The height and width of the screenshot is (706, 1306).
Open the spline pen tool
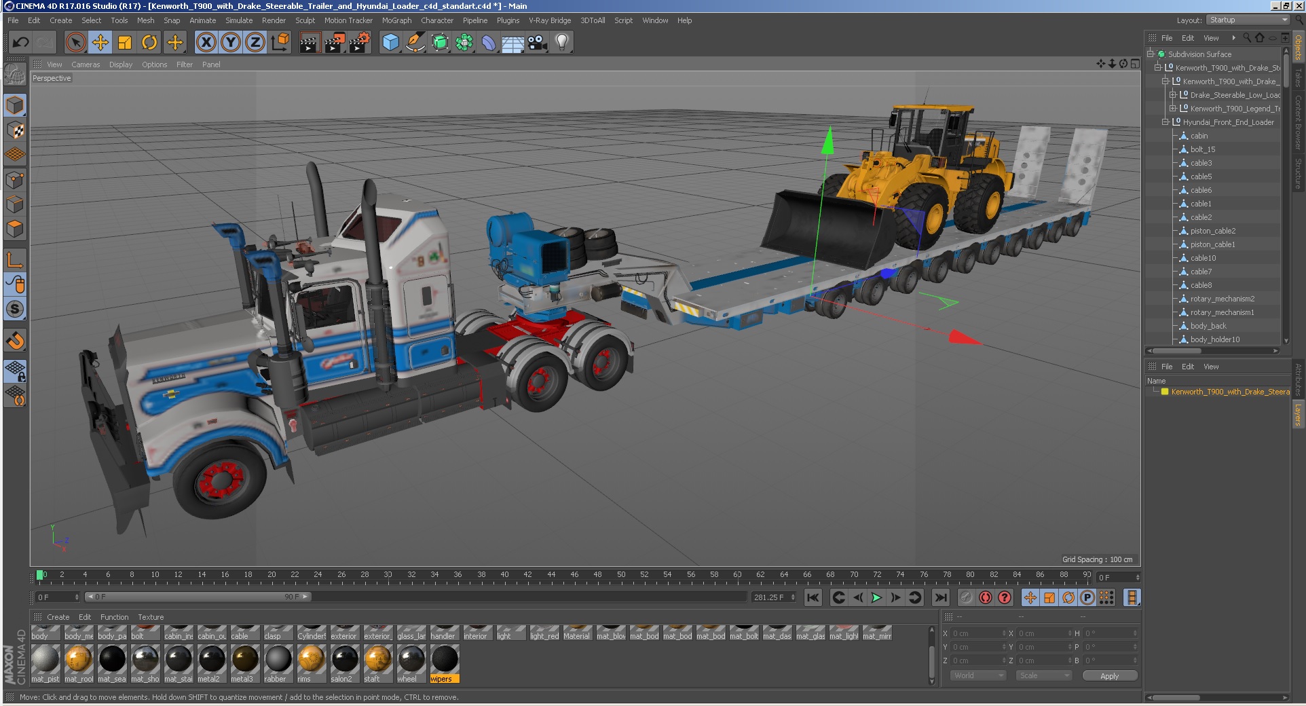pos(415,43)
